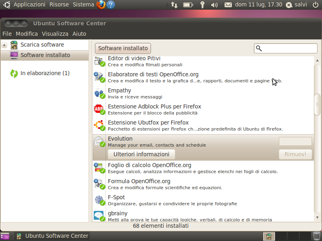
Task: Click the network connection arrows icon
Action: (x=174, y=5)
